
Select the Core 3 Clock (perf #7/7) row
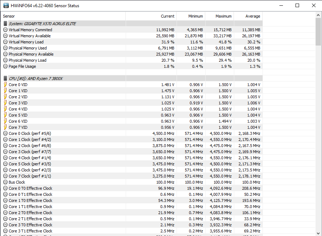coord(132,152)
